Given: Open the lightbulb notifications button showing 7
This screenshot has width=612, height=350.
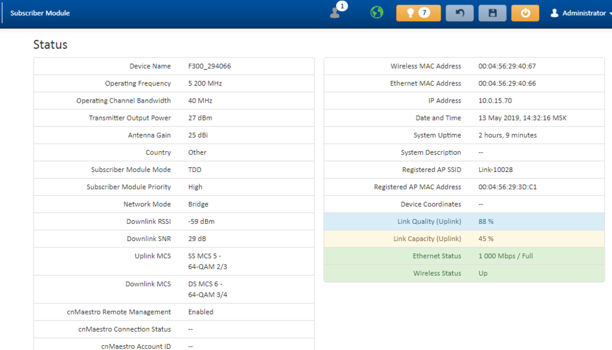Looking at the screenshot, I should [418, 13].
